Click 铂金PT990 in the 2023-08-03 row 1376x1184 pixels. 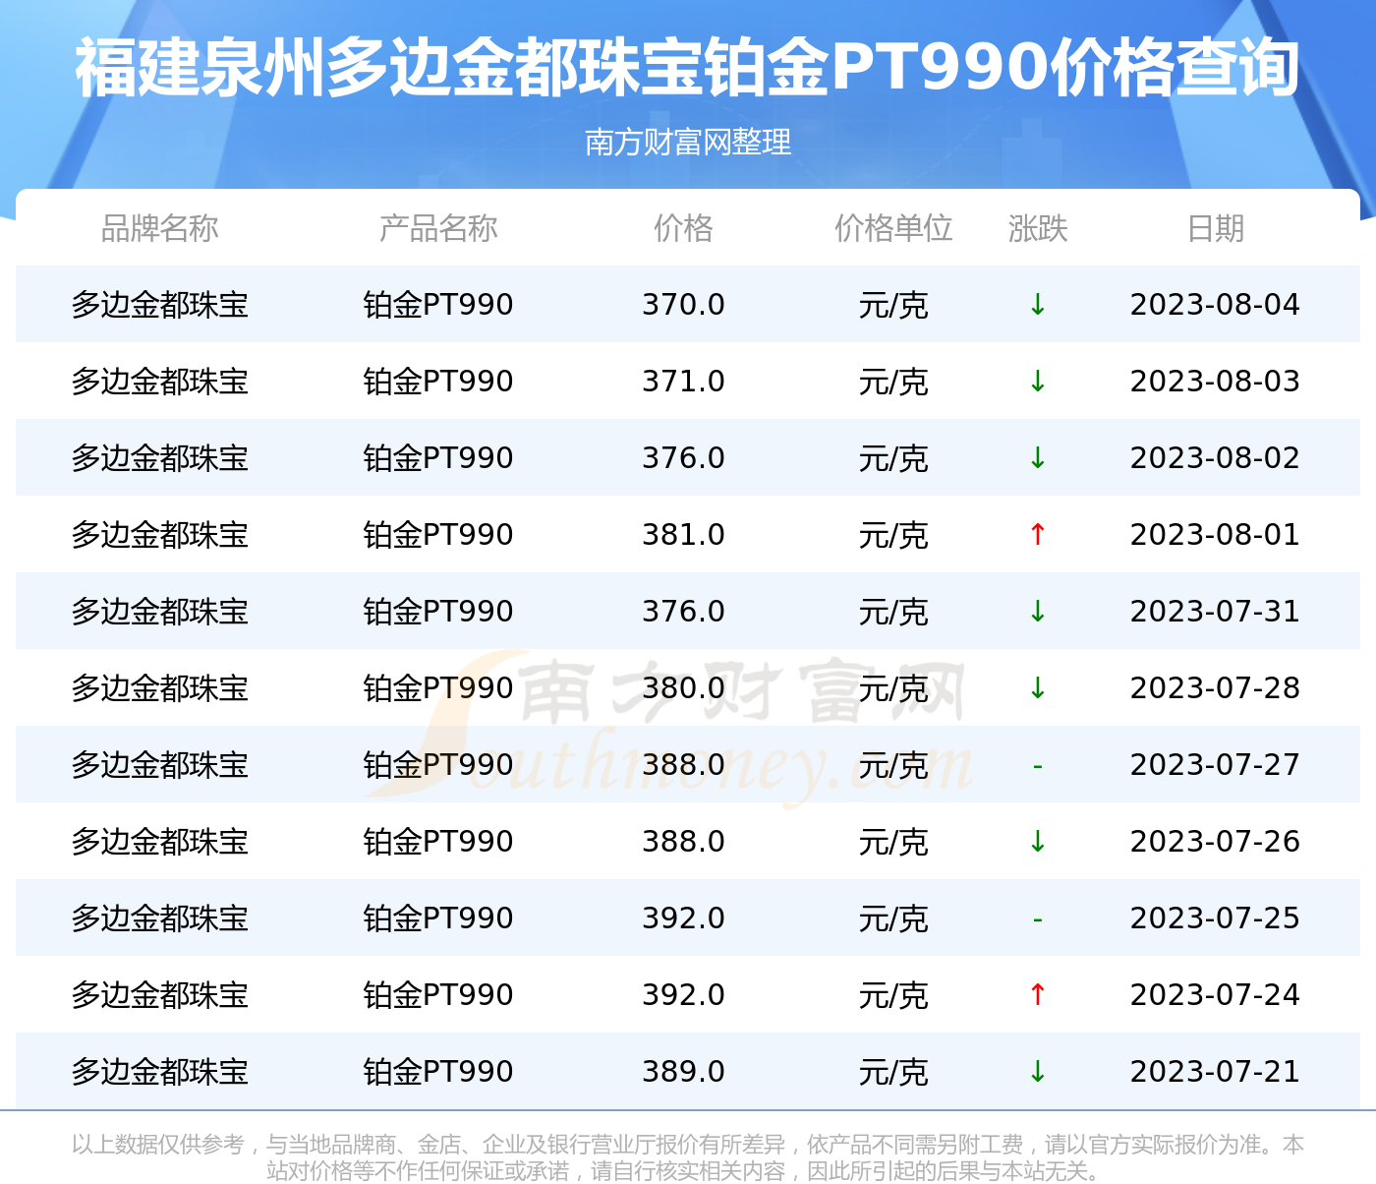point(438,382)
